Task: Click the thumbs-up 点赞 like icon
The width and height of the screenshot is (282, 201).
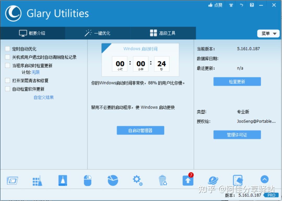Action: tap(210, 5)
